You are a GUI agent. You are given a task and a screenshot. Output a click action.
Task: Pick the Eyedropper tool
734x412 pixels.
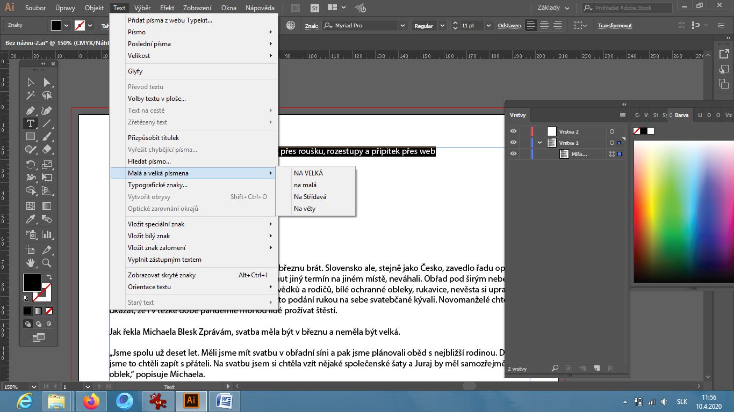[31, 219]
